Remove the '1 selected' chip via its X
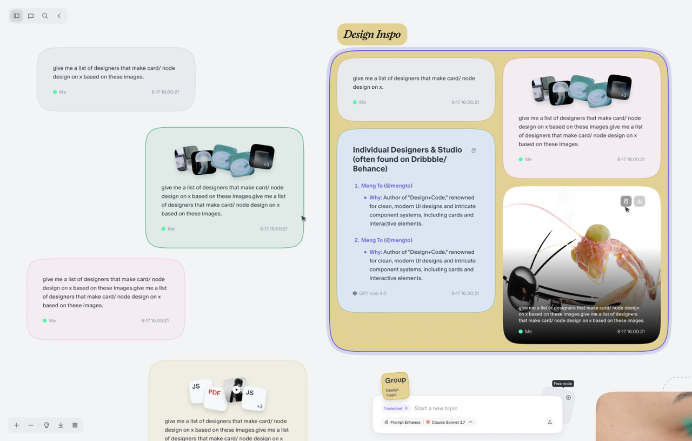692x441 pixels. click(407, 408)
